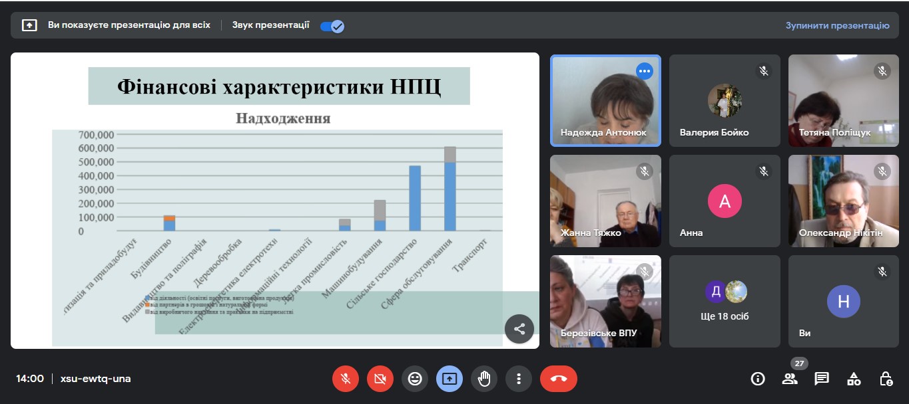Viewport: 909px width, 404px height.
Task: Leave the call with red hang-up button
Action: (559, 379)
